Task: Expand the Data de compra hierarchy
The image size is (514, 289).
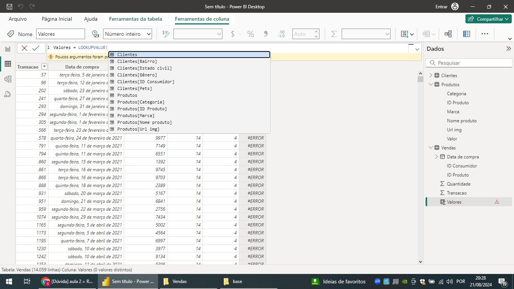Action: click(436, 157)
